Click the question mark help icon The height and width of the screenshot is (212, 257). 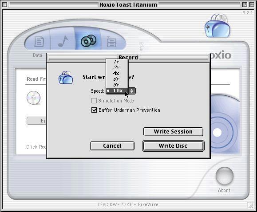pos(142,47)
